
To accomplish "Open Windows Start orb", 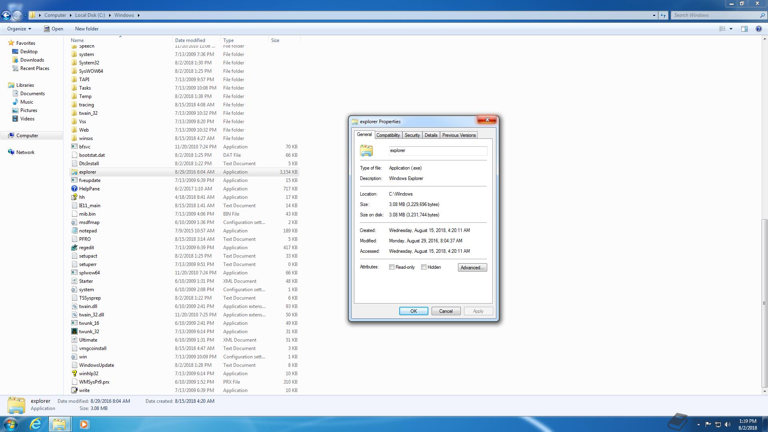I will click(11, 424).
